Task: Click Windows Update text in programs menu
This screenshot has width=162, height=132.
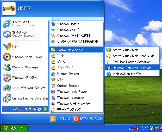Action: [x=68, y=24]
